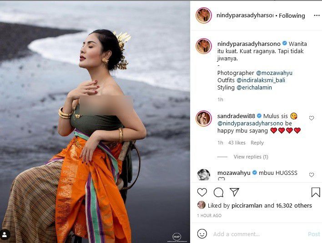Click the Following button in header
322x243 pixels.
tap(292, 15)
